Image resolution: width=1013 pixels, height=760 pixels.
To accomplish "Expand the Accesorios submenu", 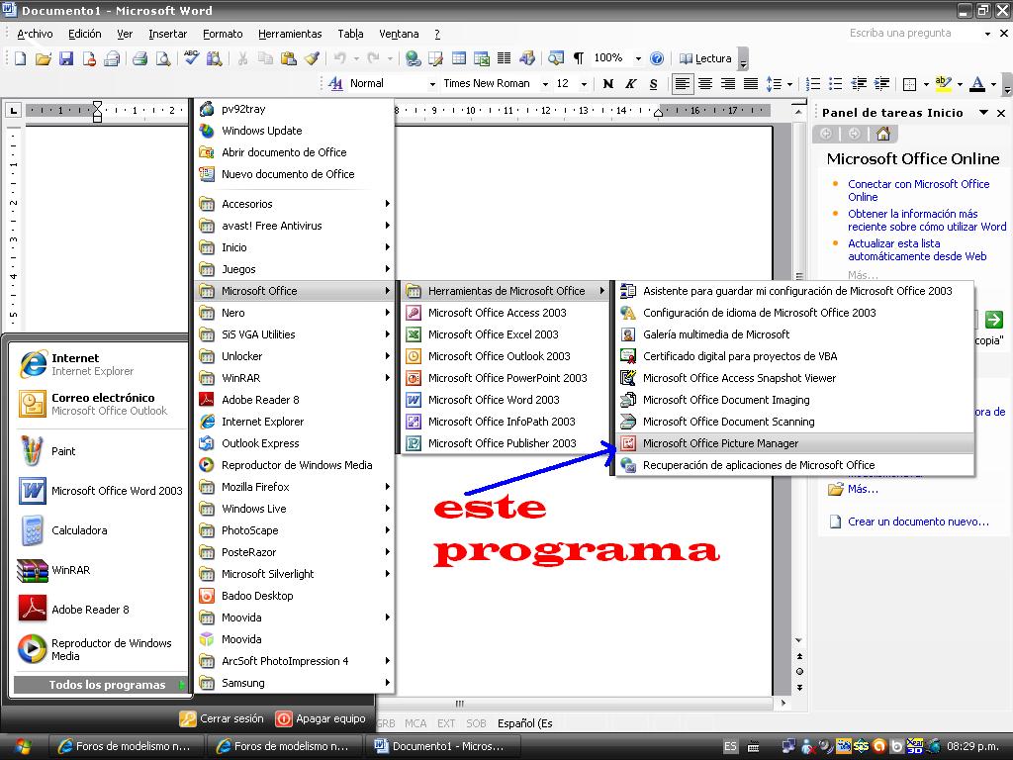I will pyautogui.click(x=295, y=204).
